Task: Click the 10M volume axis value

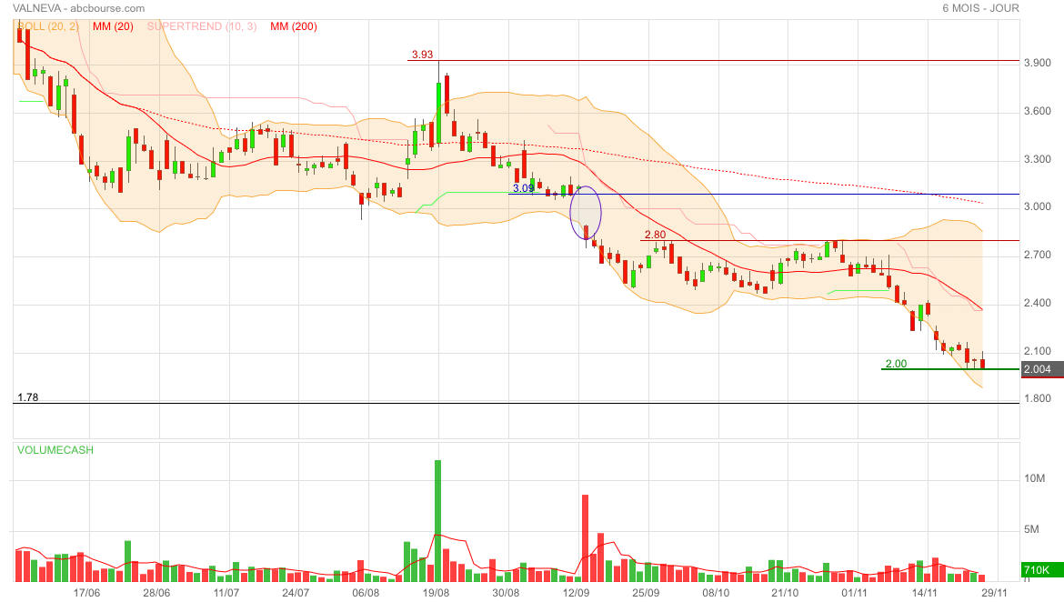Action: point(1034,478)
